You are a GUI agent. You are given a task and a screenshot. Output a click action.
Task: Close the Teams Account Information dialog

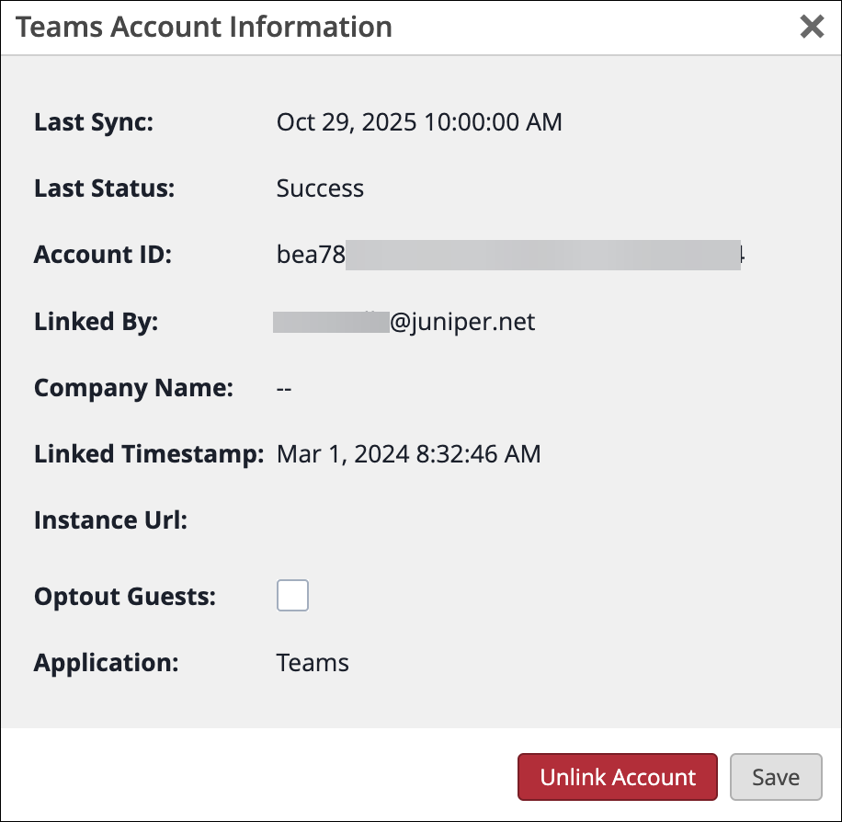pyautogui.click(x=812, y=27)
